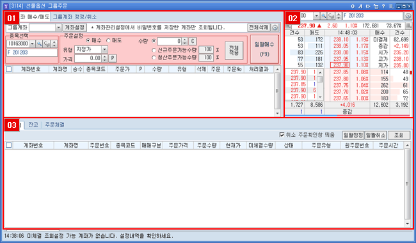Click the 신규주문가능수량 percent field
Screen dimensions: 416x243
[206, 49]
